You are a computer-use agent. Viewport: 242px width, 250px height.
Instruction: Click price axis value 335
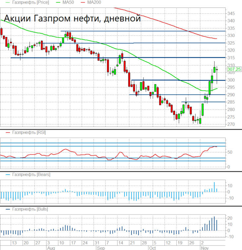(x=231, y=28)
